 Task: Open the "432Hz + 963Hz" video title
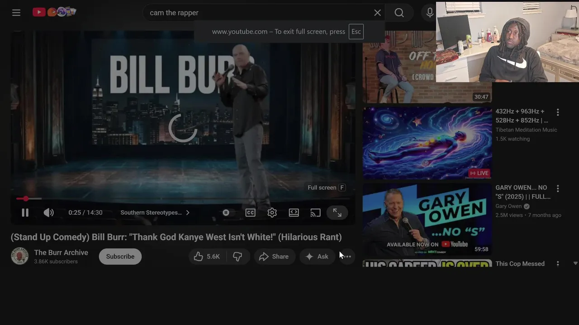522,116
